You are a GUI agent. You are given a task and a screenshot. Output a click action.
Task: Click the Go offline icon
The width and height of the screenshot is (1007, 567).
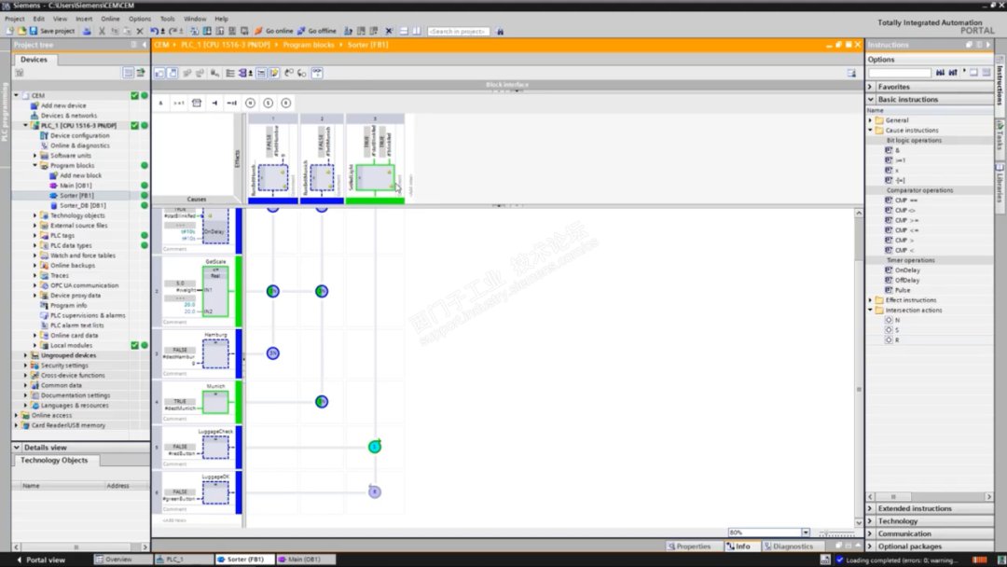[316, 31]
